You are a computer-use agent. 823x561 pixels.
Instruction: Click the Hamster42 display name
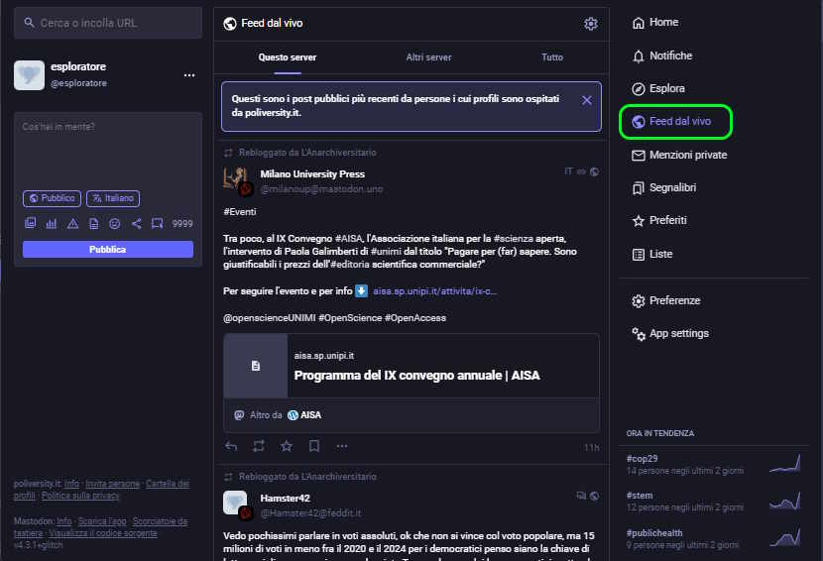285,498
